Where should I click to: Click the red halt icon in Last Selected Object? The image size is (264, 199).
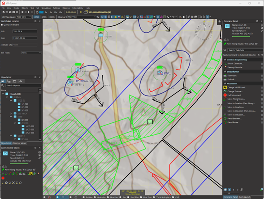click(3, 178)
